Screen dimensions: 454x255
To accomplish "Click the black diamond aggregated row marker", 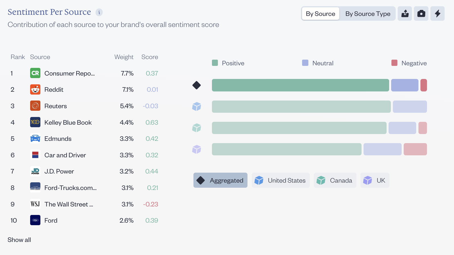I will pos(197,85).
